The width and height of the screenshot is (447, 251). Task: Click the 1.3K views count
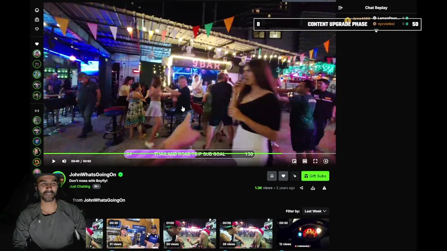click(263, 188)
